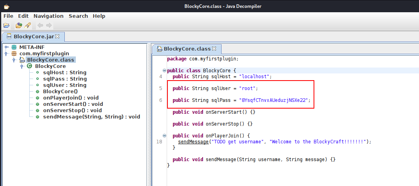The height and width of the screenshot is (186, 419).
Task: Click the green class icon beside BlockyCore
Action: tap(29, 66)
